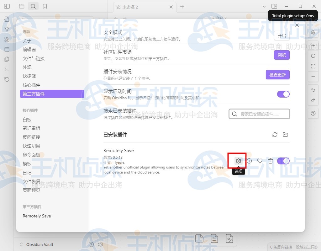Click the bookmarks icon in the top toolbar
This screenshot has height=251, width=321.
[x=45, y=6]
